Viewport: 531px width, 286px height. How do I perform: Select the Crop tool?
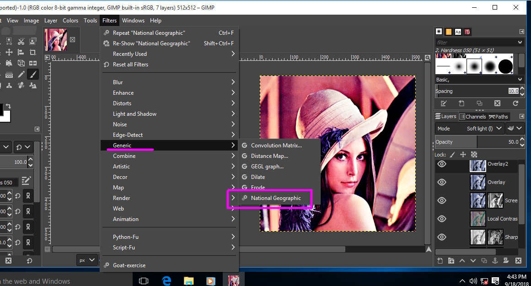[x=33, y=52]
